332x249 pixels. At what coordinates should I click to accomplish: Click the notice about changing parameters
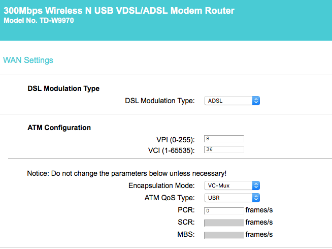126,173
